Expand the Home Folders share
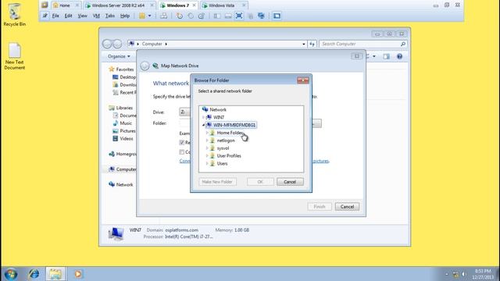The width and height of the screenshot is (500, 281). (x=207, y=133)
